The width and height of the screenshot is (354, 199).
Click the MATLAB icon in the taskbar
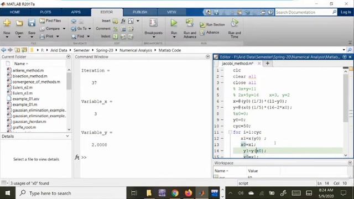[x=201, y=193]
